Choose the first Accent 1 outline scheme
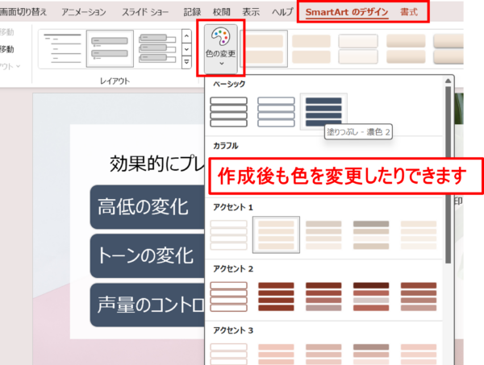Screen dimensions: 484x365 coord(228,234)
